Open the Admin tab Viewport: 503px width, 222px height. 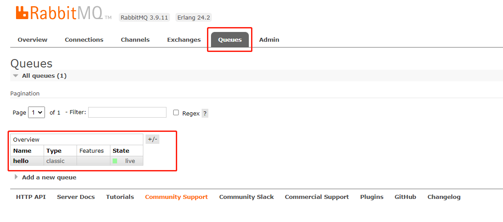click(269, 40)
